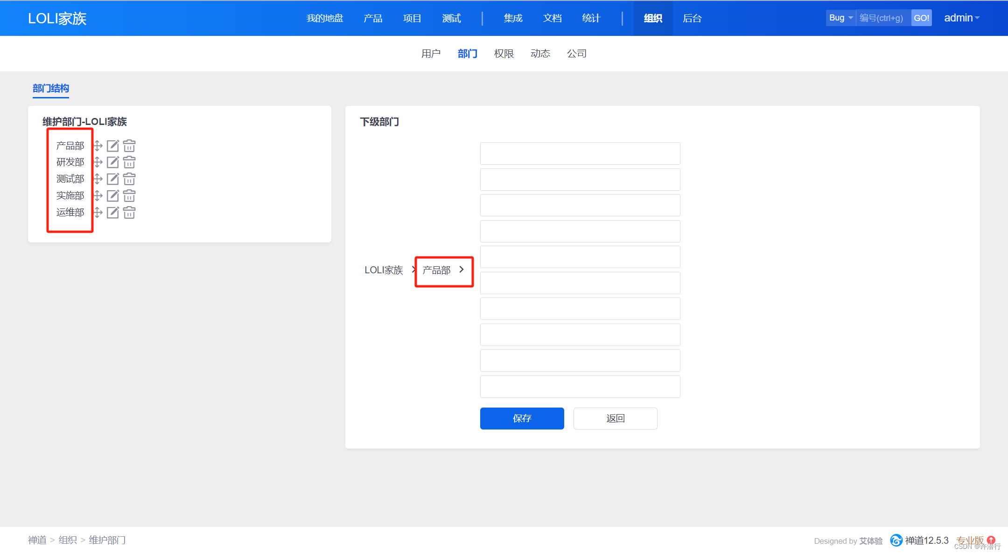This screenshot has height=554, width=1008.
Task: Click the 专业版 link in footer
Action: coord(970,540)
